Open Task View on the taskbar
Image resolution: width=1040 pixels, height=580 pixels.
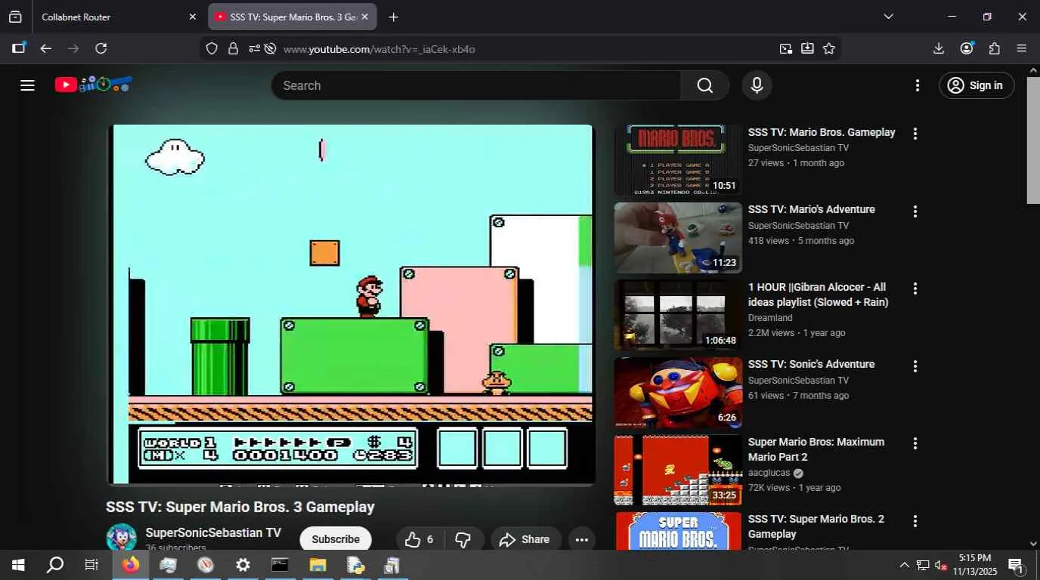pyautogui.click(x=91, y=565)
